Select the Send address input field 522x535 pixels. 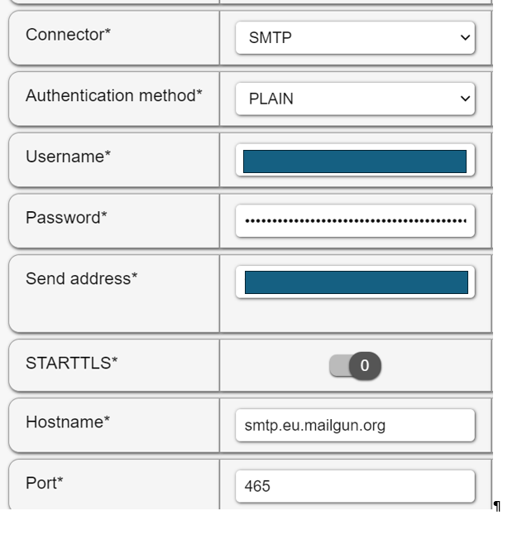pyautogui.click(x=355, y=282)
